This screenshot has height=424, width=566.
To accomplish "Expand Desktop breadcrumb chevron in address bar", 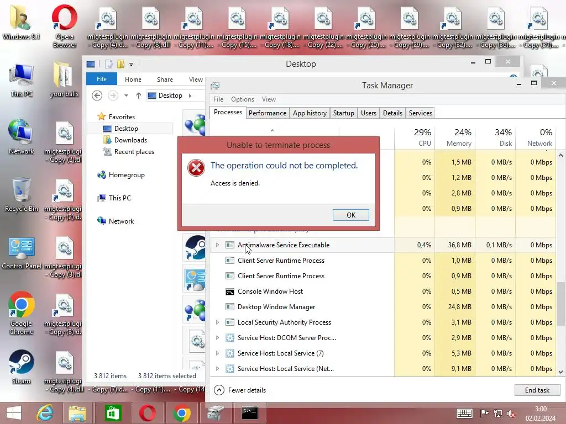I will [x=190, y=96].
